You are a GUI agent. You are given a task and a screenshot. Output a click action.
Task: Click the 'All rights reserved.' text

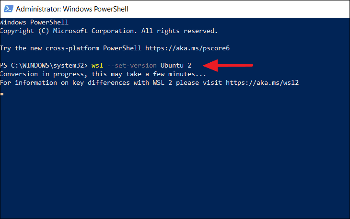(x=179, y=31)
